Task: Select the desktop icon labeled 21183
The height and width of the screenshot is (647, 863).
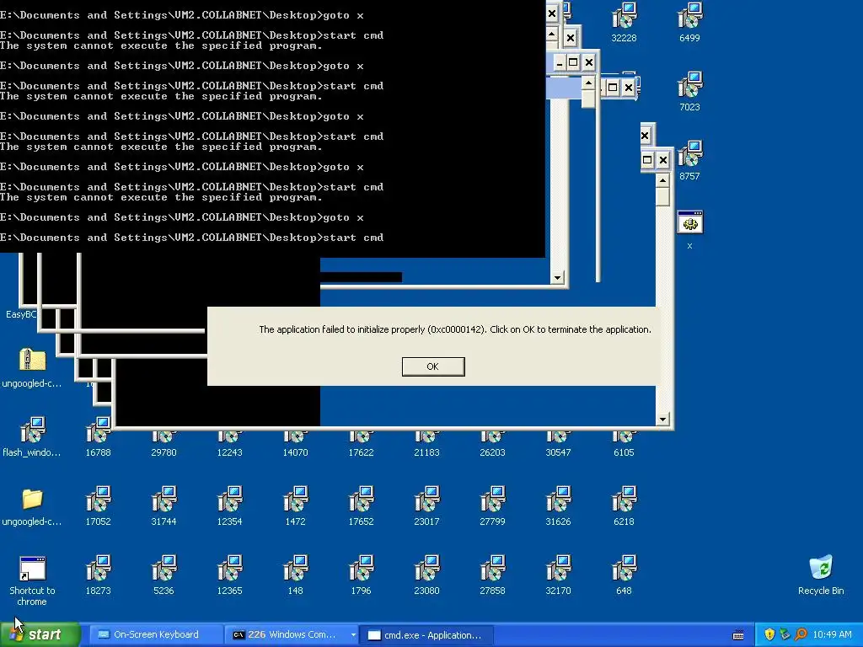Action: (426, 443)
